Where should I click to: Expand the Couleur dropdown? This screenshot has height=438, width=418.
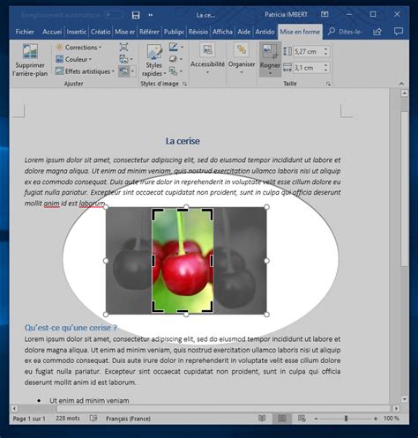pyautogui.click(x=90, y=59)
